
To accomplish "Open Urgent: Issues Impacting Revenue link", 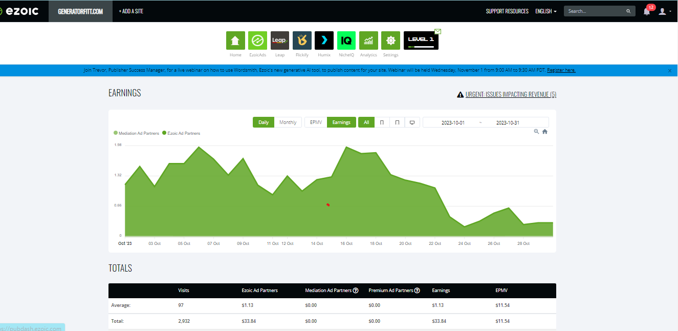I will click(x=511, y=95).
